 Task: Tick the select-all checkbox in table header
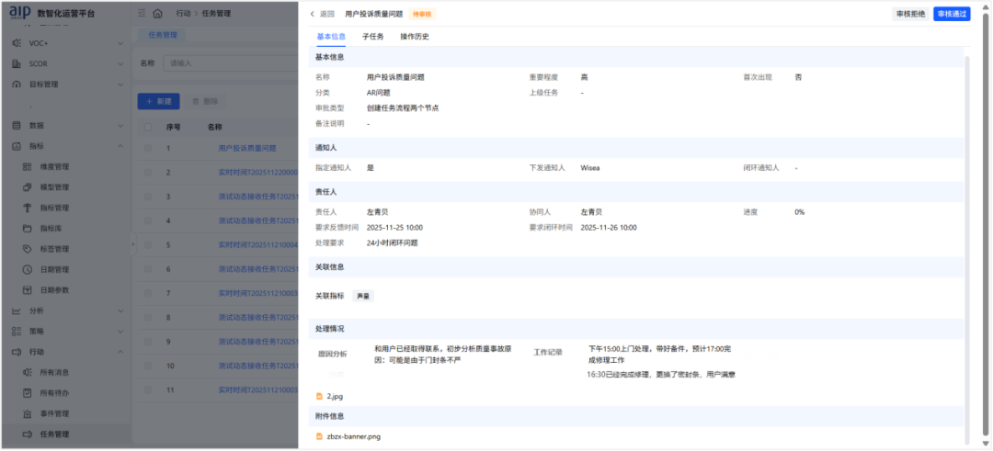pyautogui.click(x=148, y=127)
